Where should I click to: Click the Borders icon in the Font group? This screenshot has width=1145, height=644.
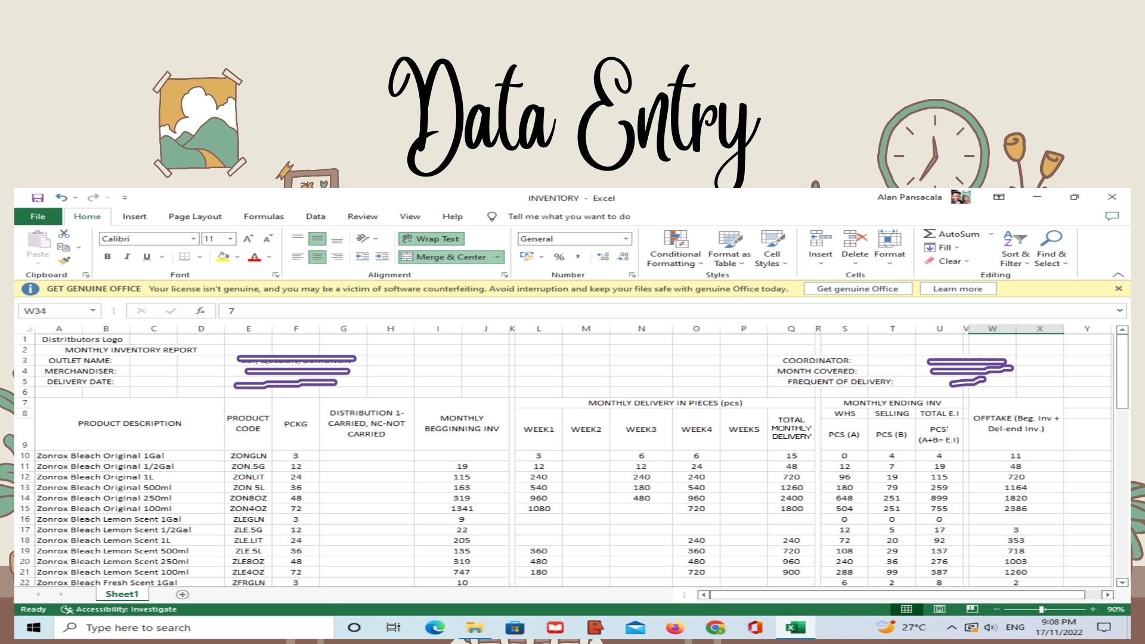pos(184,257)
